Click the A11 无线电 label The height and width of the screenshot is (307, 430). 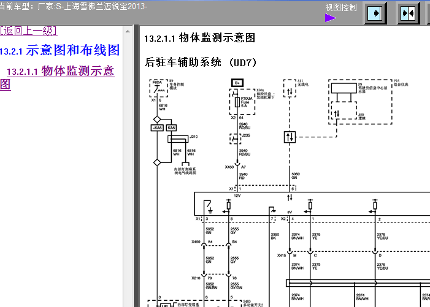coord(303,83)
